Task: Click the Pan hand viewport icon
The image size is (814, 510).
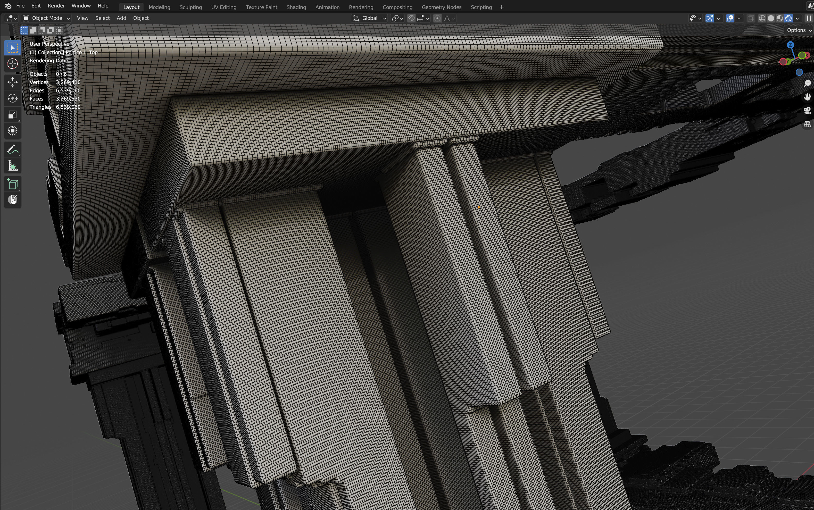Action: pyautogui.click(x=807, y=97)
